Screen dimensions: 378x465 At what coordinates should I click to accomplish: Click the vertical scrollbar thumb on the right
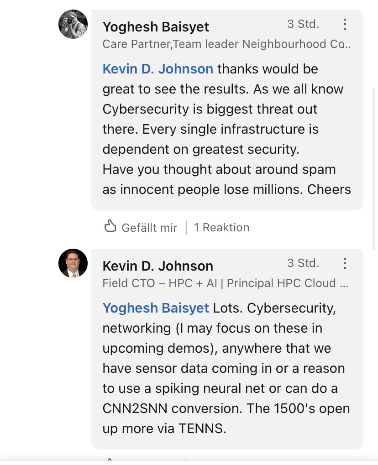[374, 168]
